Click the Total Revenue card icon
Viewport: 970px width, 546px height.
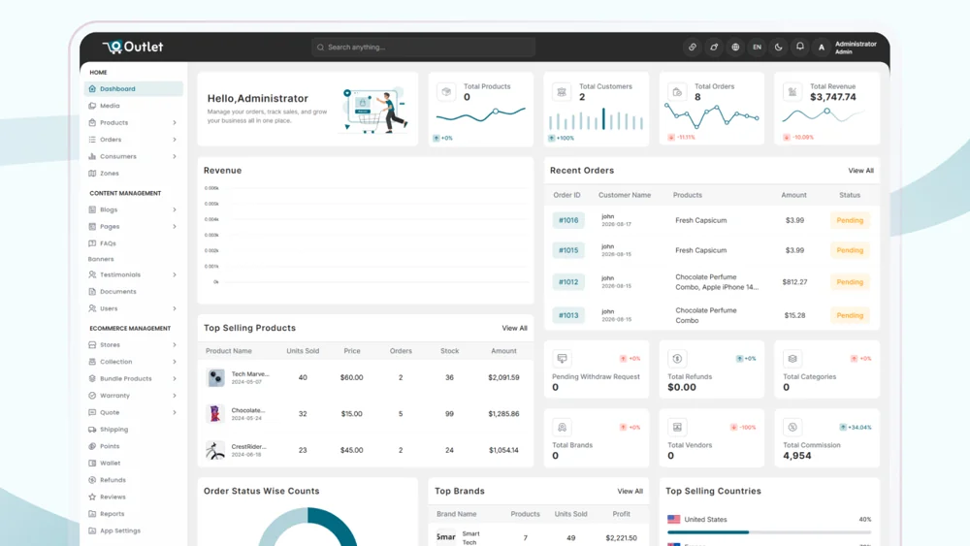[x=792, y=92]
